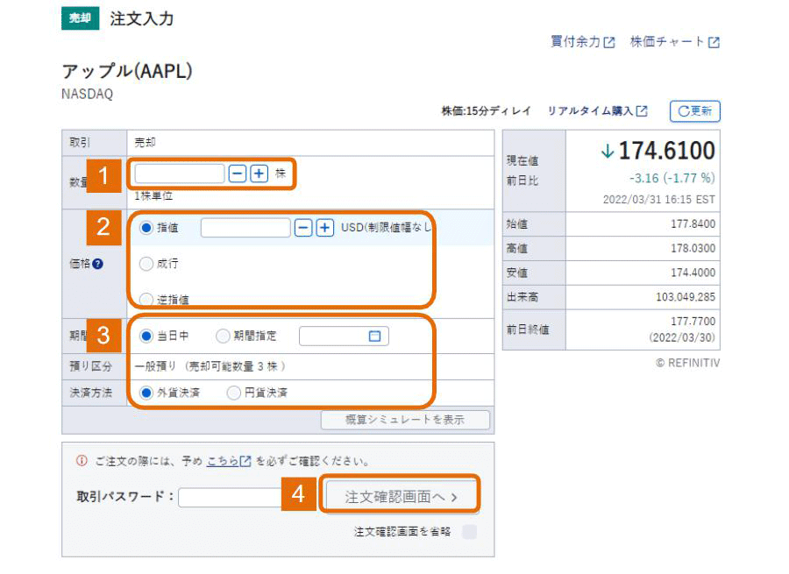
Task: Select the 逆指値 stop order radio button
Action: 146,300
